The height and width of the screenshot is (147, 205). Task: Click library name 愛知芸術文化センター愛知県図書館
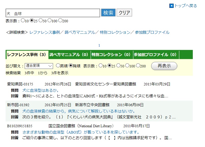tap(106, 84)
